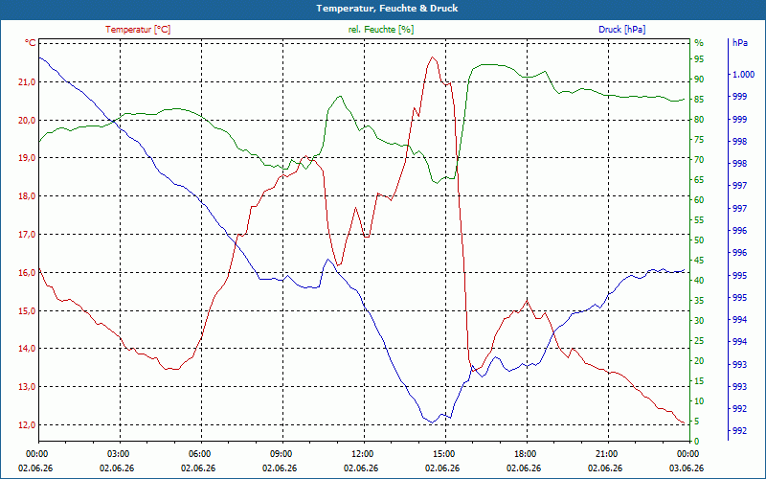This screenshot has width=766, height=479.
Task: Click the green humidity axis value '15'
Action: pyautogui.click(x=699, y=381)
